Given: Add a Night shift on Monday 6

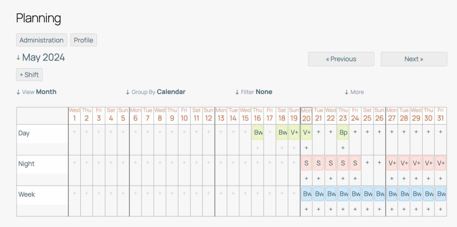Looking at the screenshot, I should pyautogui.click(x=135, y=162).
